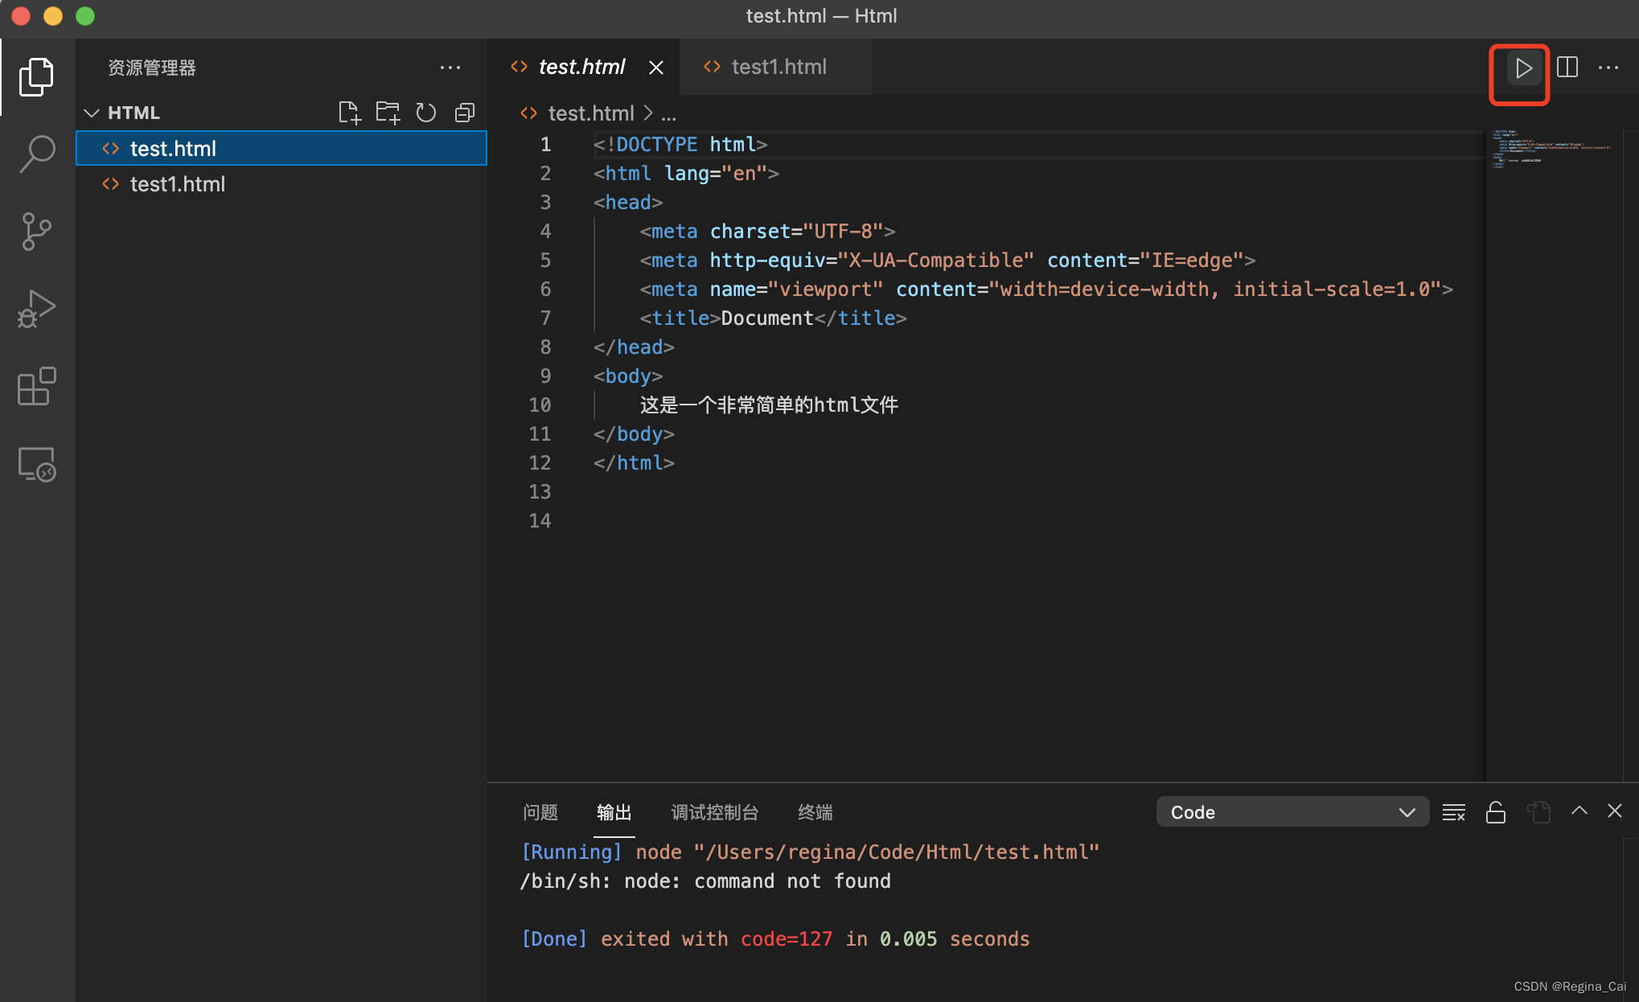Select test1.html in Explorer tree
1639x1002 pixels.
(281, 184)
